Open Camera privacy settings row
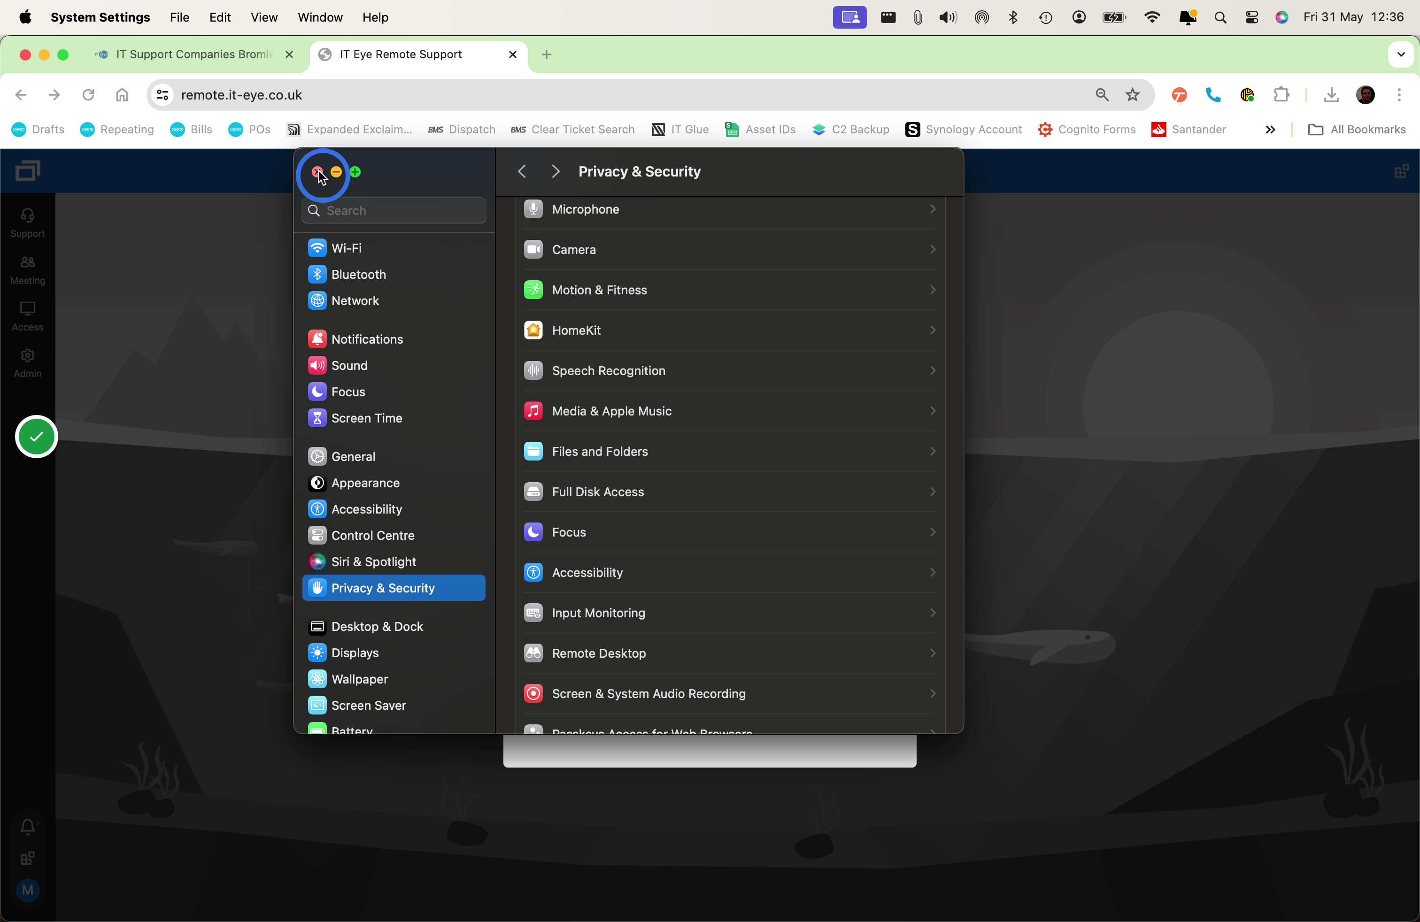 (730, 249)
